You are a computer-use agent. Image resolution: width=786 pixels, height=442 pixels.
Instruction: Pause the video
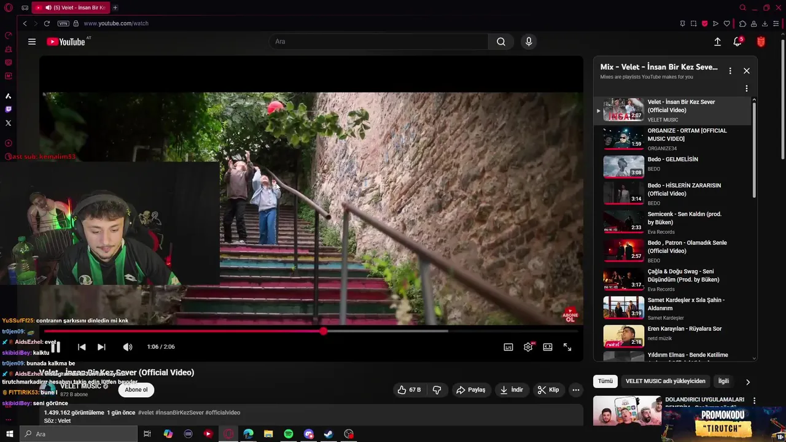pyautogui.click(x=55, y=347)
